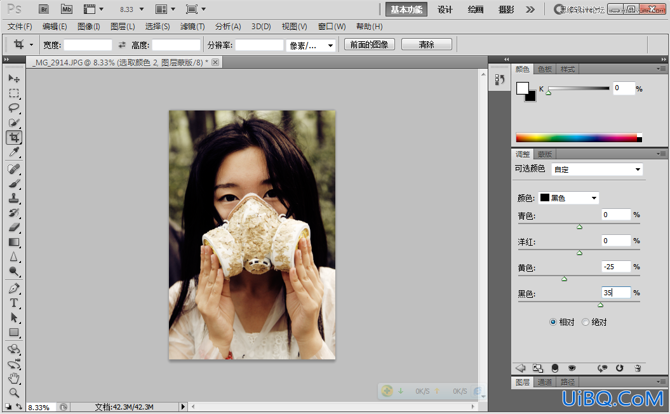Select 设计 workspace button

tap(445, 10)
